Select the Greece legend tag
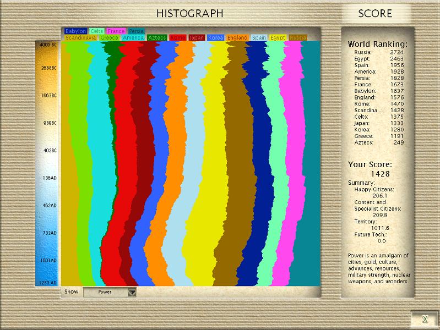 pos(110,38)
